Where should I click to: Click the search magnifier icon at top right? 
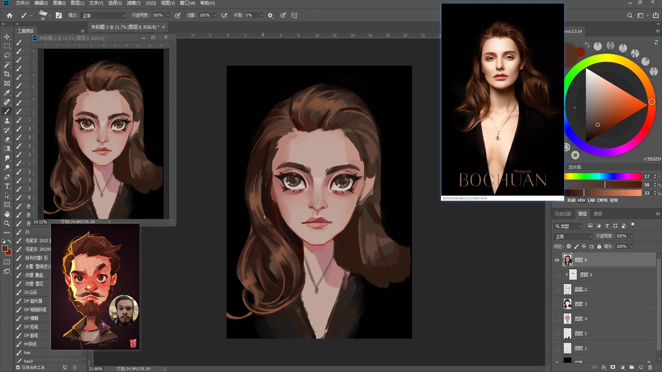(630, 15)
